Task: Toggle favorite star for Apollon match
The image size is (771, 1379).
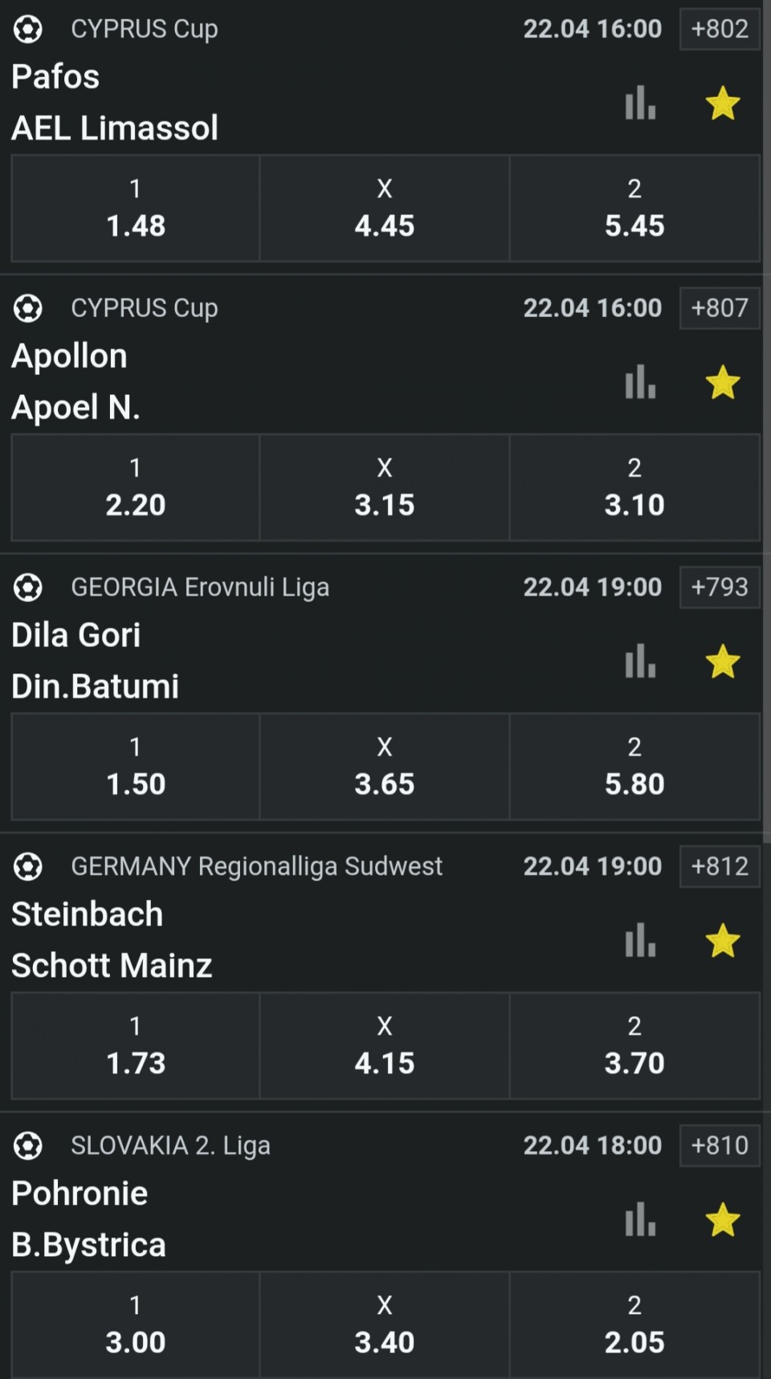Action: 723,383
